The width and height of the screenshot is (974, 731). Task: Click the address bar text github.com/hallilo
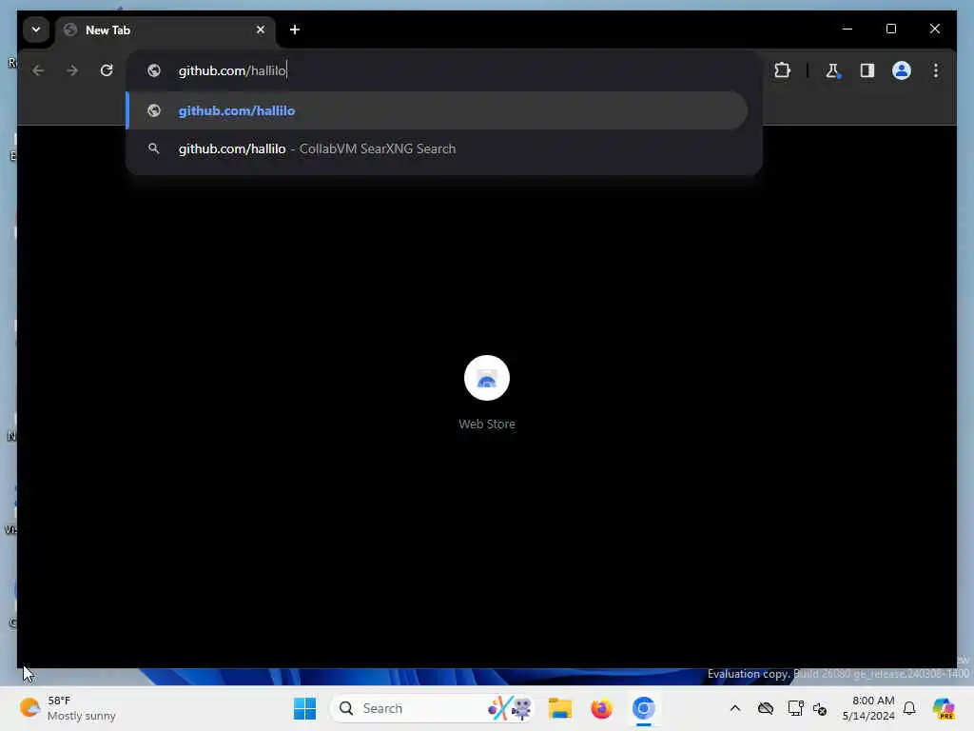click(x=232, y=70)
